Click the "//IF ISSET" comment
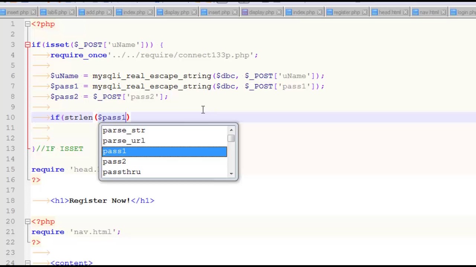Viewport: 476px width, 267px height. pyautogui.click(x=59, y=149)
